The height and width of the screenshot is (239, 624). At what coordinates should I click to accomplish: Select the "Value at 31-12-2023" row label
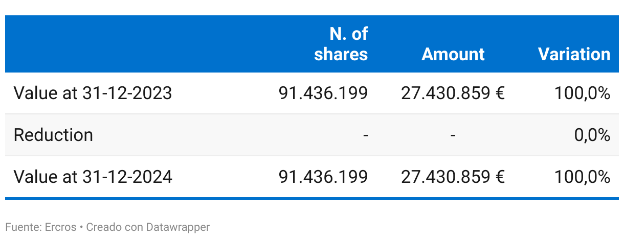[93, 93]
